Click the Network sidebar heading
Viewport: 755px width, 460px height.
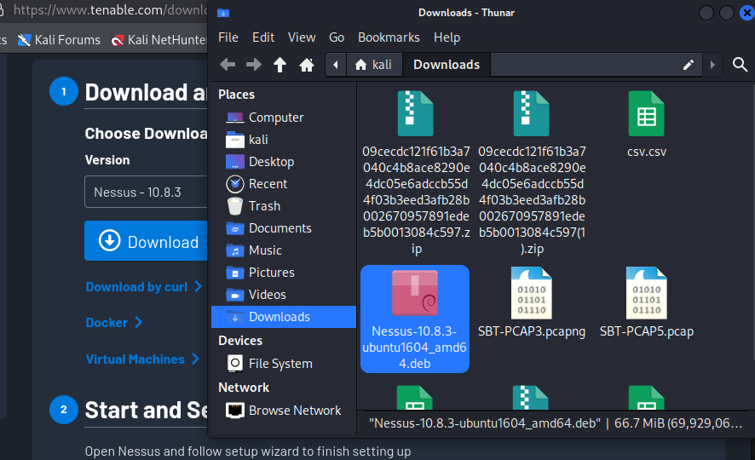pyautogui.click(x=244, y=388)
